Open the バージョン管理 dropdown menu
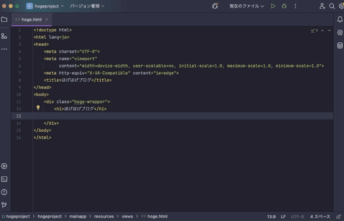The height and width of the screenshot is (221, 344). [87, 6]
